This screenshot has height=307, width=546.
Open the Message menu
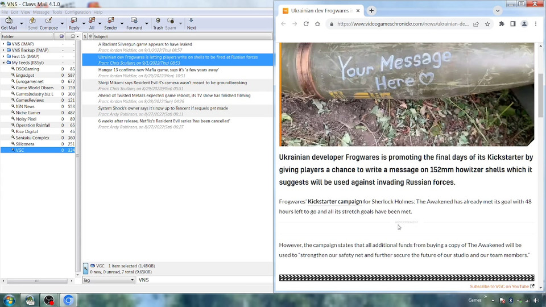[41, 12]
